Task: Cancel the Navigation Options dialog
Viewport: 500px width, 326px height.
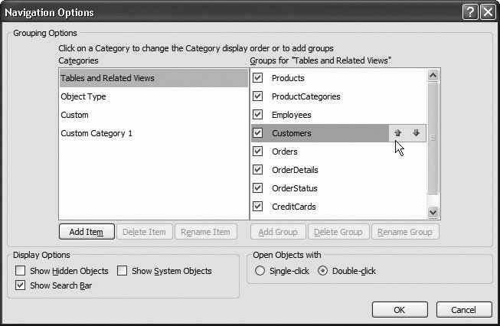Action: (463, 310)
